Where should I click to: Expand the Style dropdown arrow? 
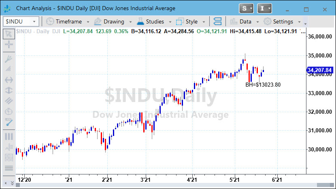click(204, 22)
